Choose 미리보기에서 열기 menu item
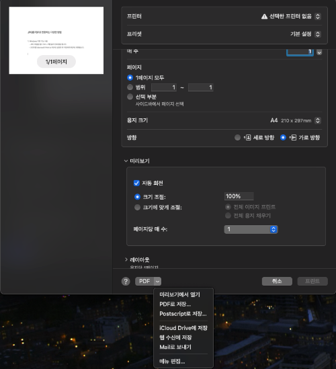The height and width of the screenshot is (369, 336). coord(180,294)
